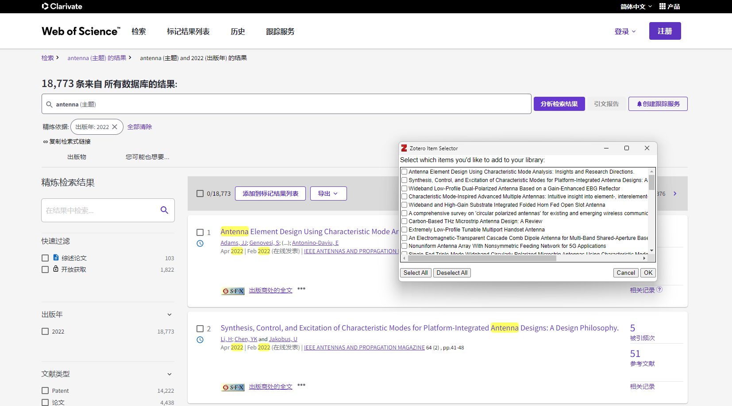Viewport: 732px width, 406px height.
Task: Open the three-dot menu under result 1
Action: [301, 288]
